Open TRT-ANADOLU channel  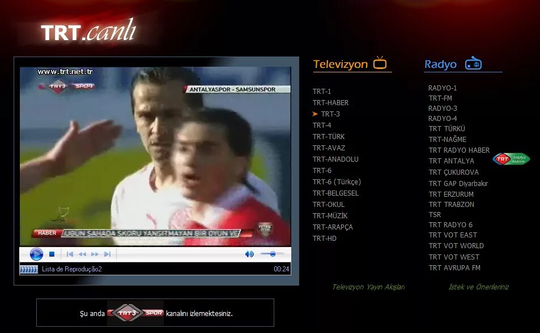[335, 159]
